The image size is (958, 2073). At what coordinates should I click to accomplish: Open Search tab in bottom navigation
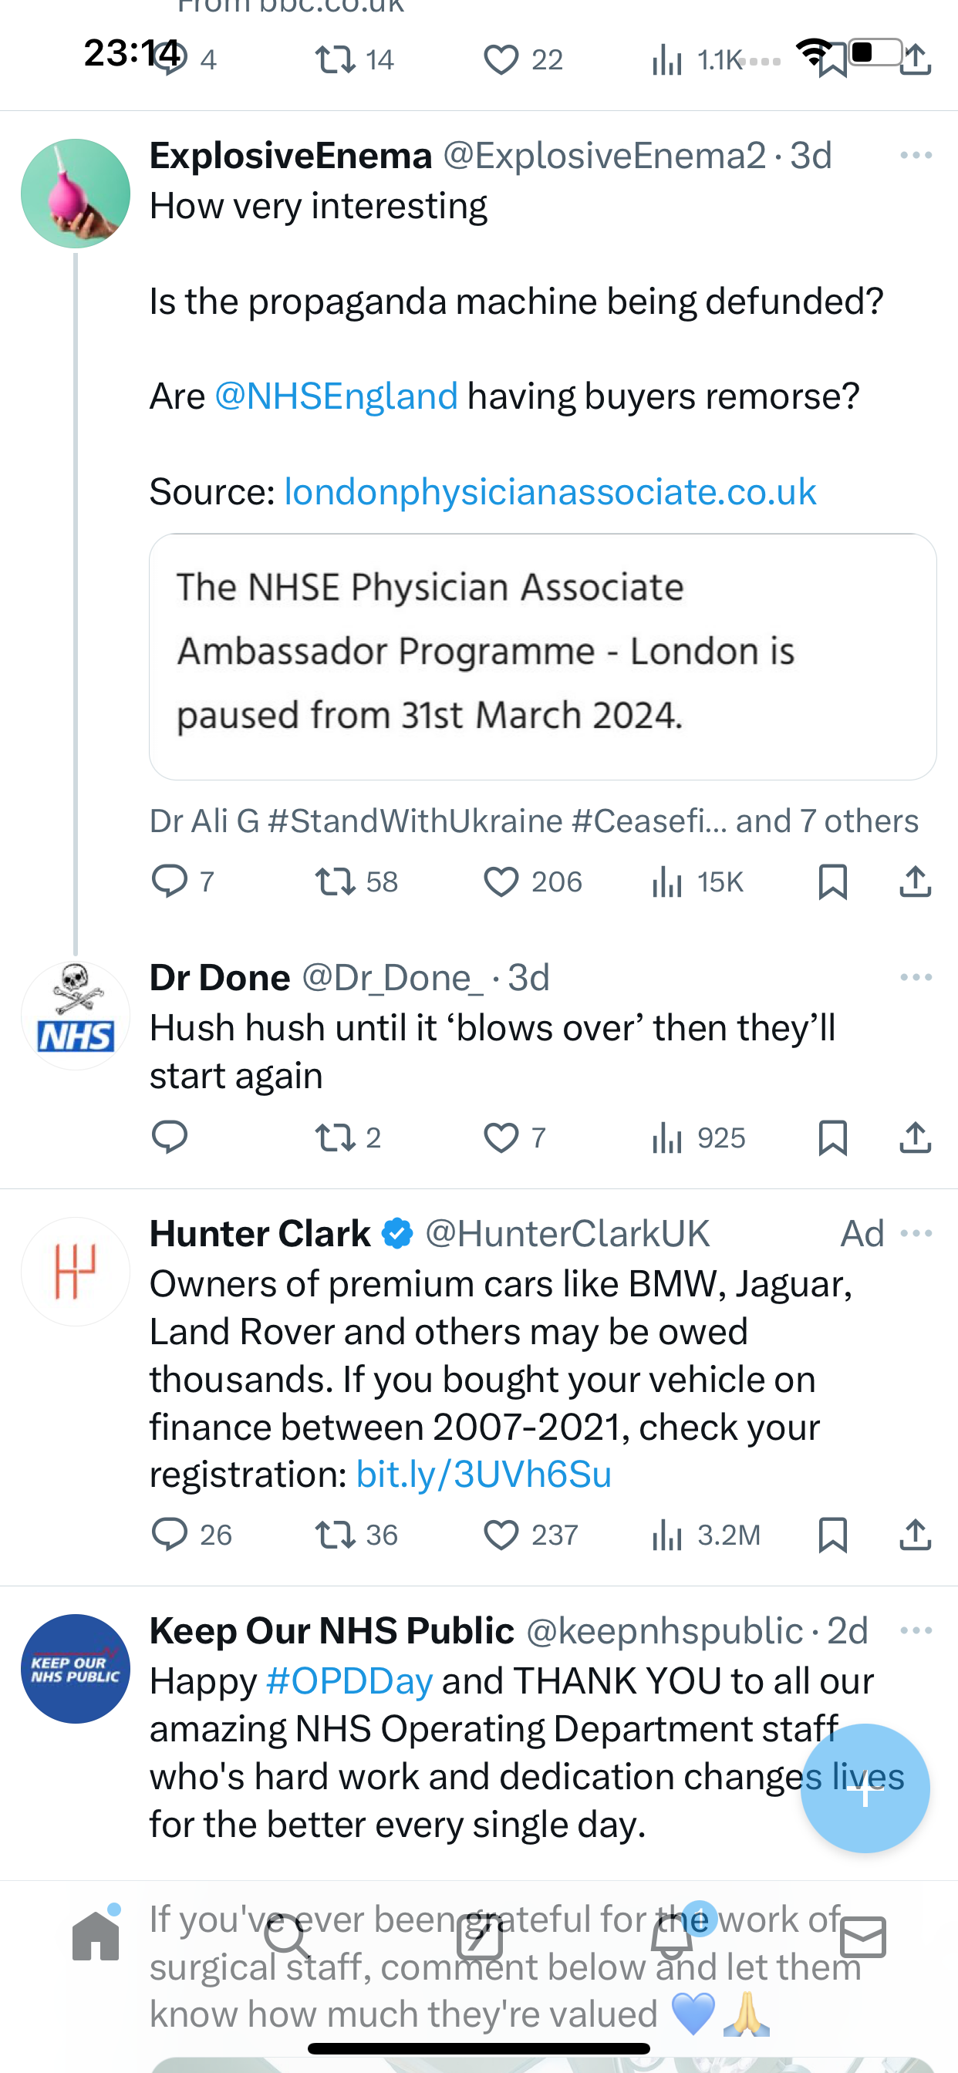[288, 1936]
